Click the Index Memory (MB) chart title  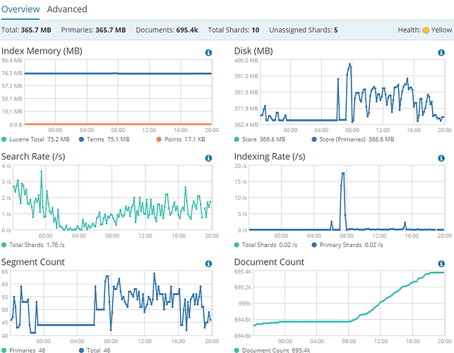click(x=42, y=52)
